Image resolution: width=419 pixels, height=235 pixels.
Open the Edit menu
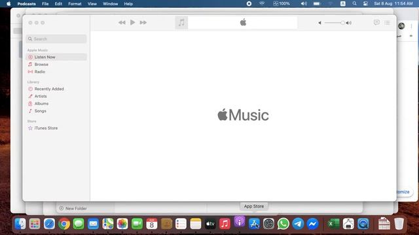click(x=58, y=4)
